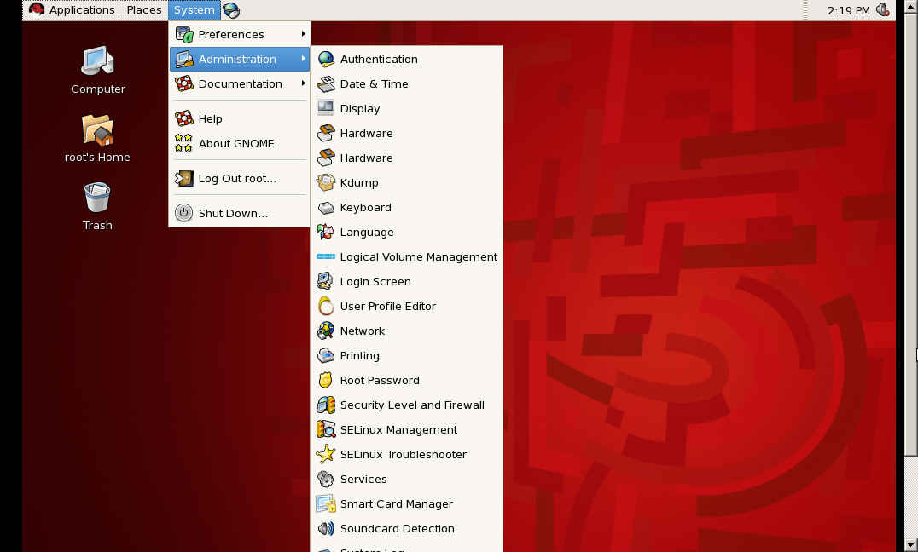Screen dimensions: 918x552
Task: Click the Date & Time icon
Action: pyautogui.click(x=326, y=83)
